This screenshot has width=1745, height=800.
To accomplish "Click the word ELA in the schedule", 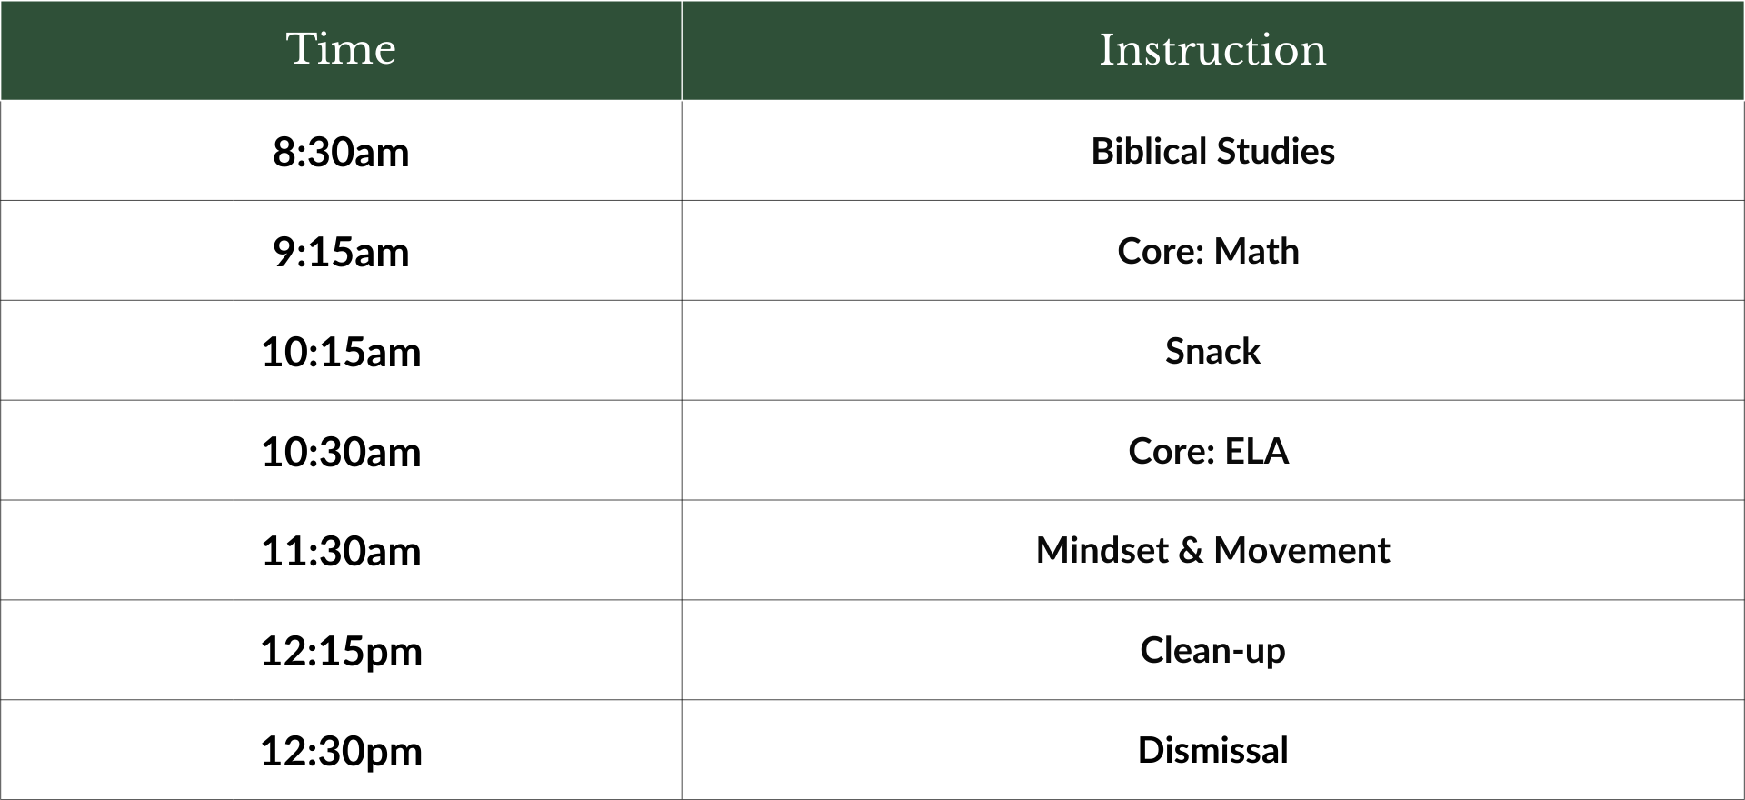I will point(1257,451).
